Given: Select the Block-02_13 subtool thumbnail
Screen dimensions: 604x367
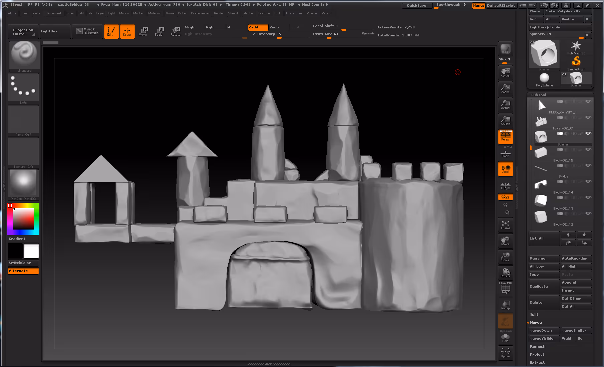Looking at the screenshot, I should pyautogui.click(x=541, y=201).
